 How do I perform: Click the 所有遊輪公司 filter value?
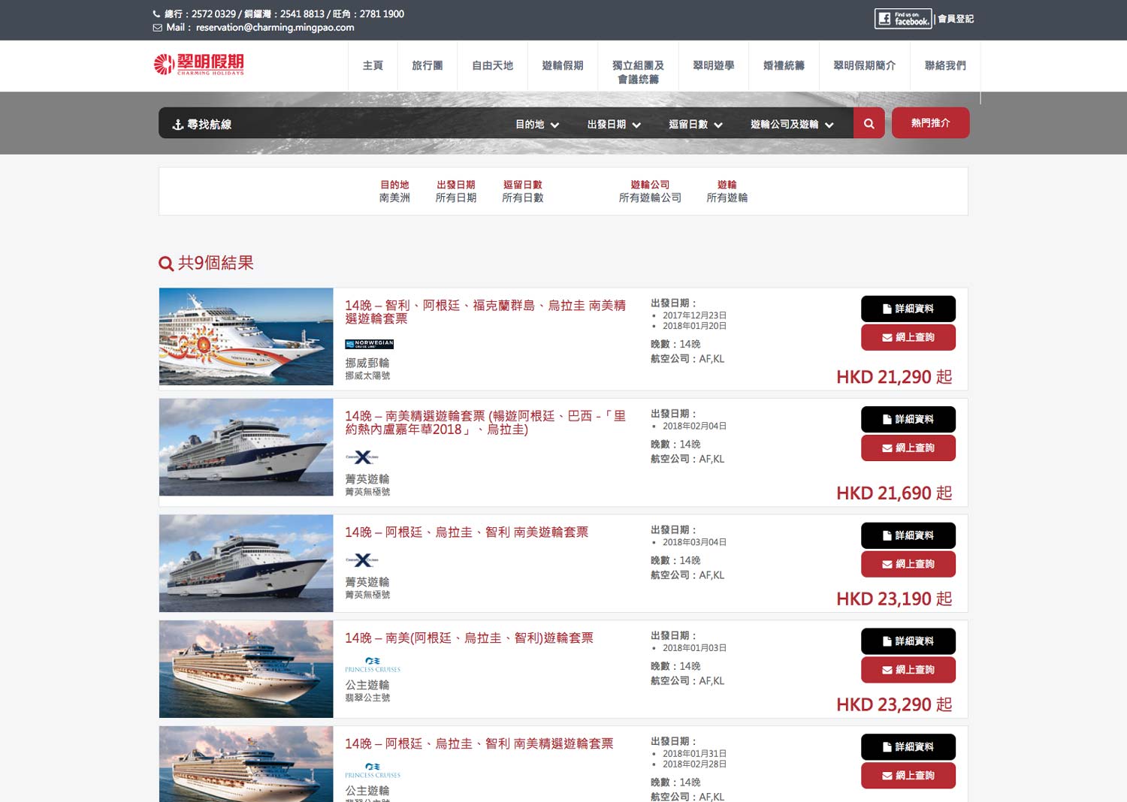tap(650, 198)
